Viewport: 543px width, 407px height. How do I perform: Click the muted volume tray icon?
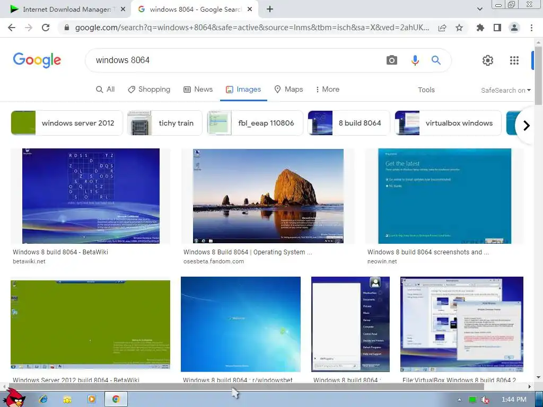tap(485, 400)
